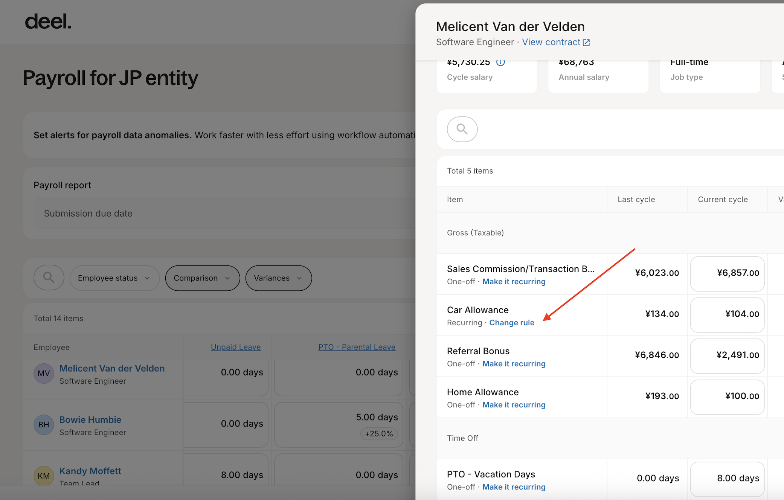The height and width of the screenshot is (500, 784).
Task: Make Referral Bonus recurring
Action: point(514,364)
